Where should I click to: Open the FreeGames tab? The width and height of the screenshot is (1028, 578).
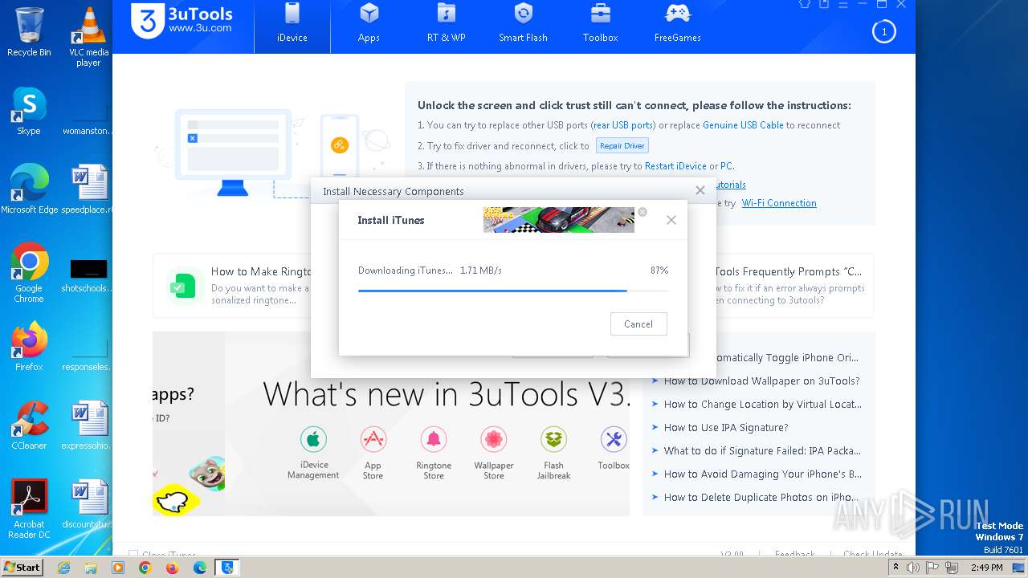677,24
